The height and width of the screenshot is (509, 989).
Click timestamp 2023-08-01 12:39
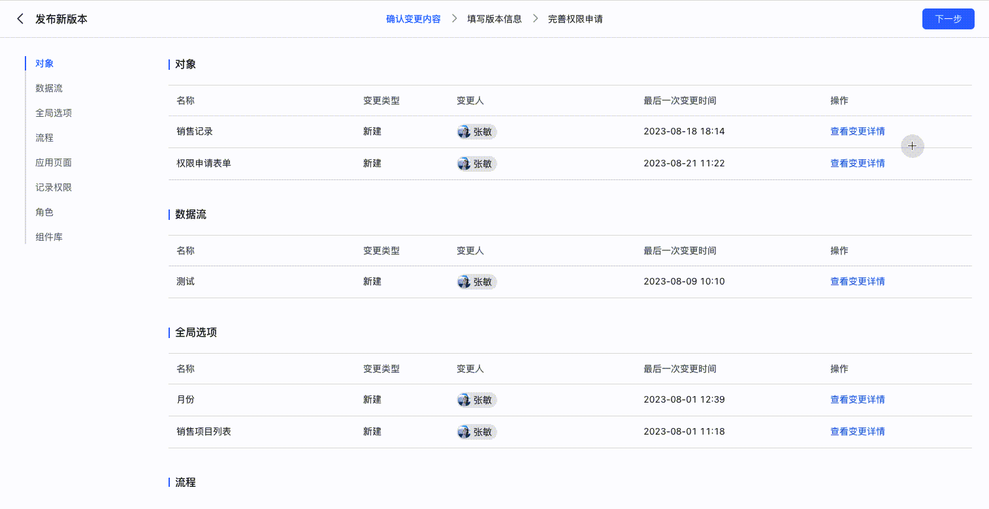pos(684,399)
